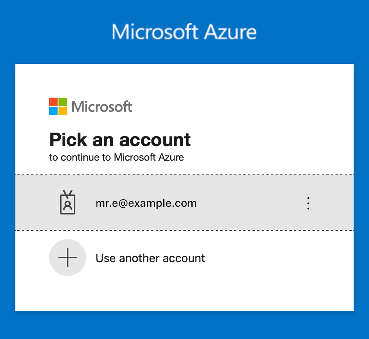Click the yellow square of Microsoft logo

coord(63,111)
